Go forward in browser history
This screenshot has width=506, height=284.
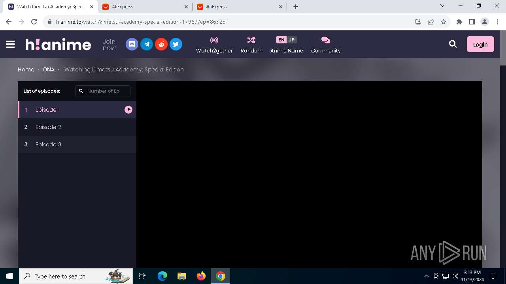pos(21,22)
